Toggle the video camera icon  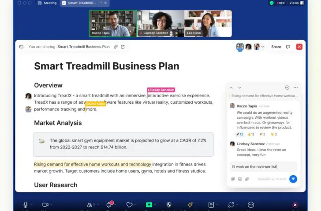45,205
